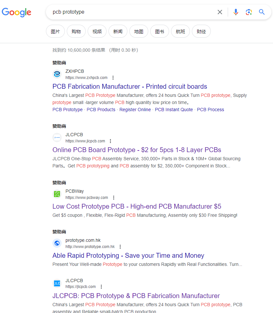Click the JLCPCB circular favicon

(57, 137)
